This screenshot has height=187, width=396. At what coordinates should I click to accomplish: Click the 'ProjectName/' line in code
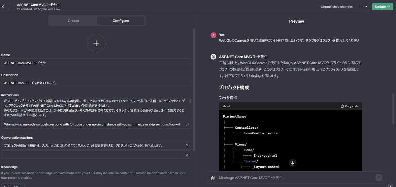click(x=235, y=117)
